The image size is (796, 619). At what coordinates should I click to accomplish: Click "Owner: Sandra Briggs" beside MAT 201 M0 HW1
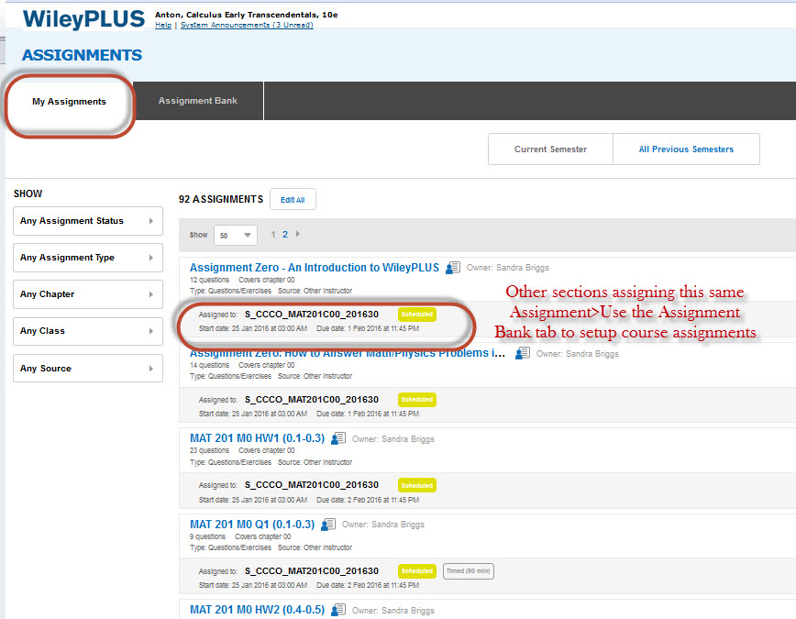click(393, 438)
